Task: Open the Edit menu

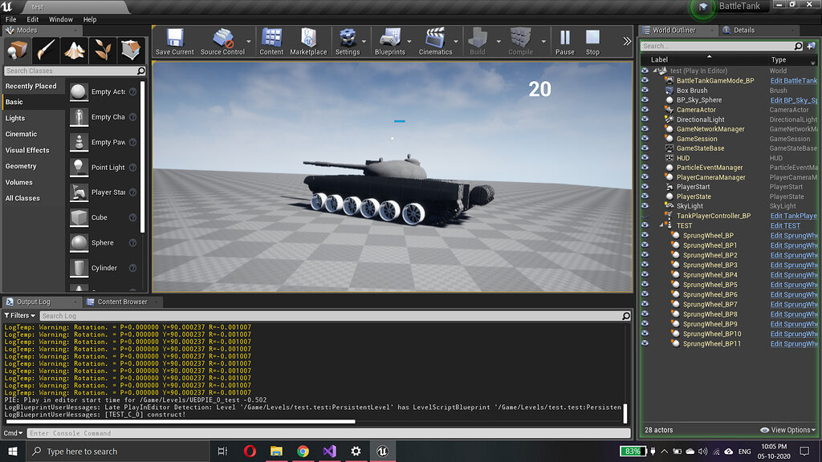Action: [32, 19]
